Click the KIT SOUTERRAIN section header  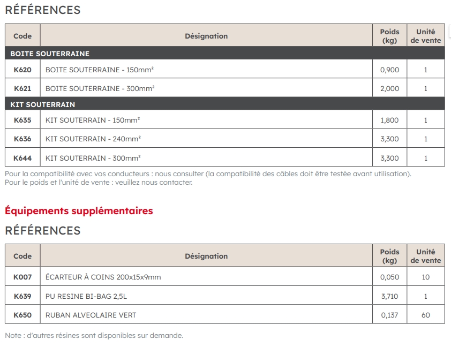(43, 104)
